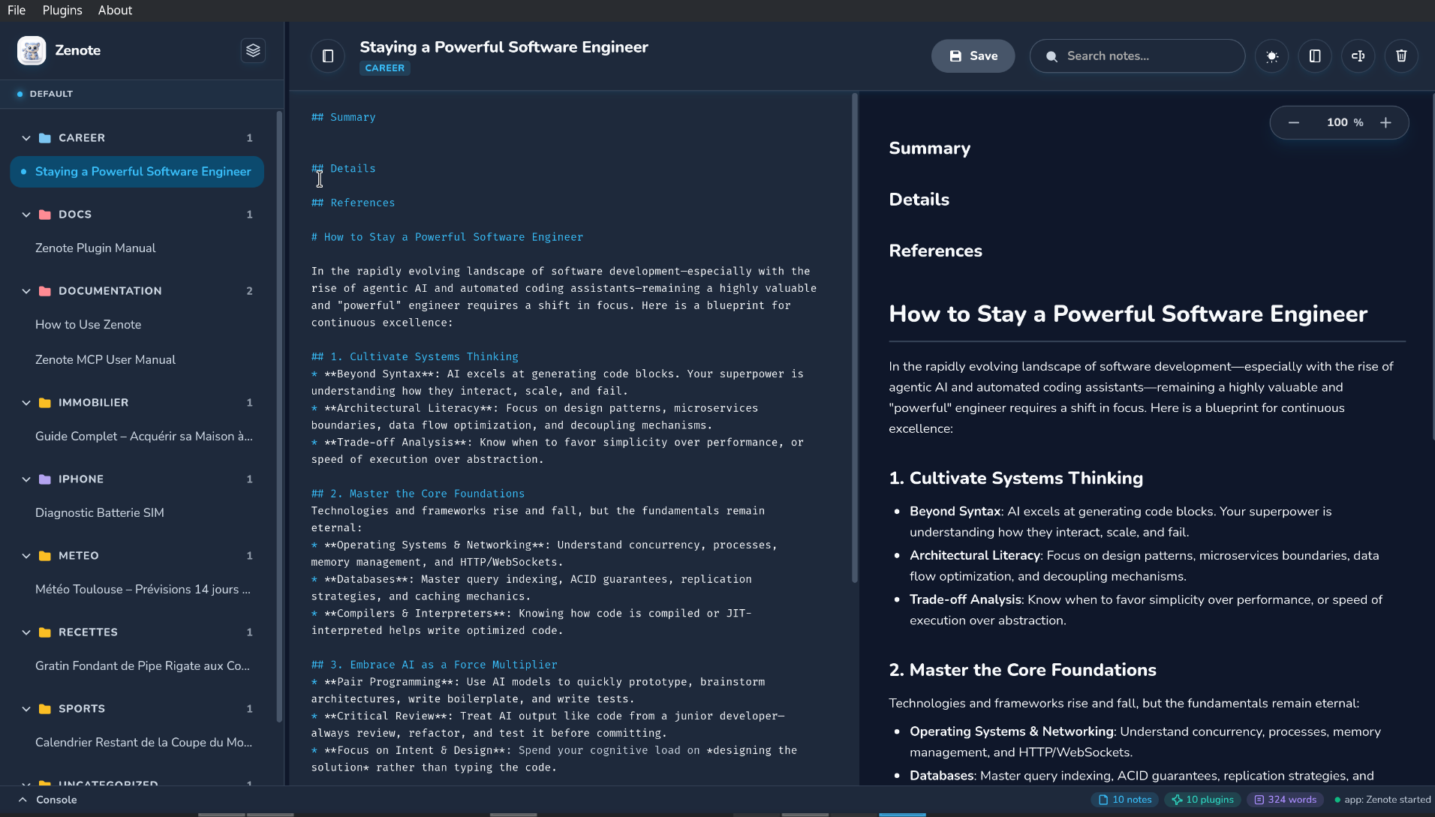This screenshot has width=1435, height=817.
Task: Open the Plugins menu
Action: pos(62,11)
